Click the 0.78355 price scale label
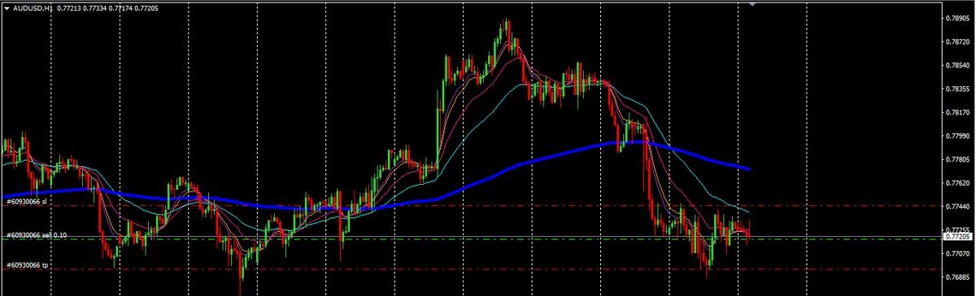The image size is (976, 296). (x=957, y=88)
